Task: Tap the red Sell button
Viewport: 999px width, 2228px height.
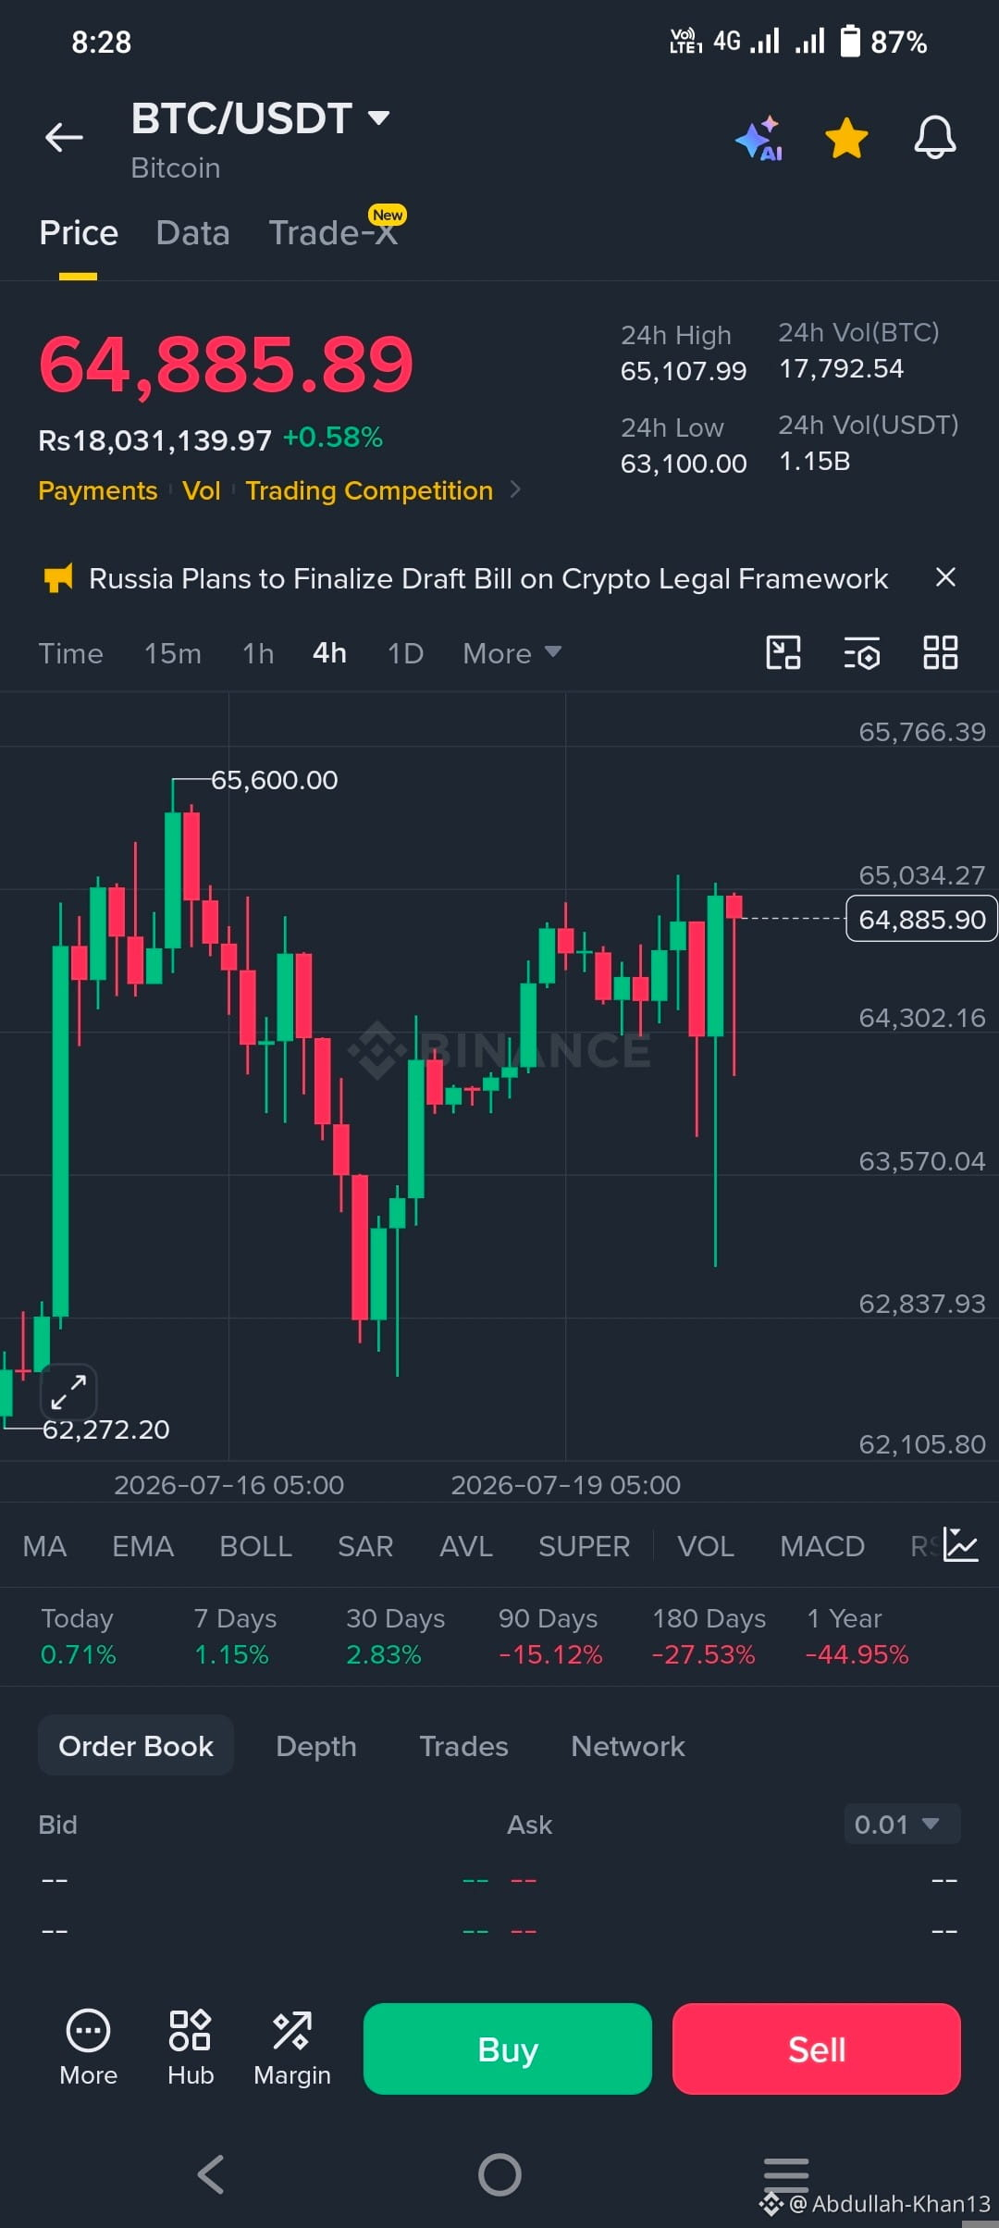Action: 817,2049
